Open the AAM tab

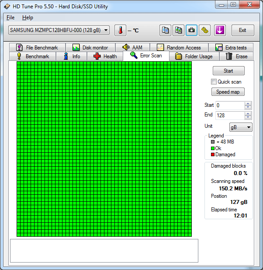click(132, 48)
